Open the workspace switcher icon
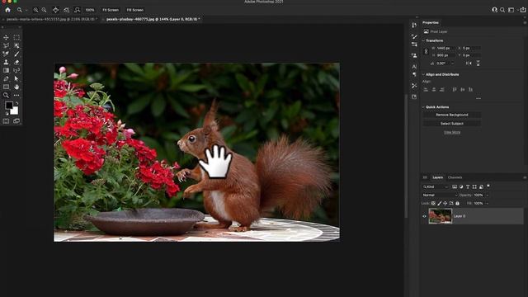The width and height of the screenshot is (528, 297). [x=511, y=10]
